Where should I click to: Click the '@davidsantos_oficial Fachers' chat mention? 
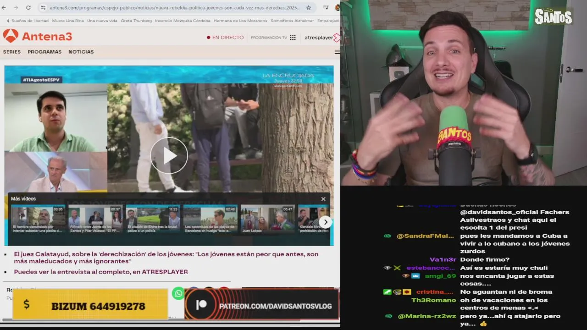[x=515, y=212]
